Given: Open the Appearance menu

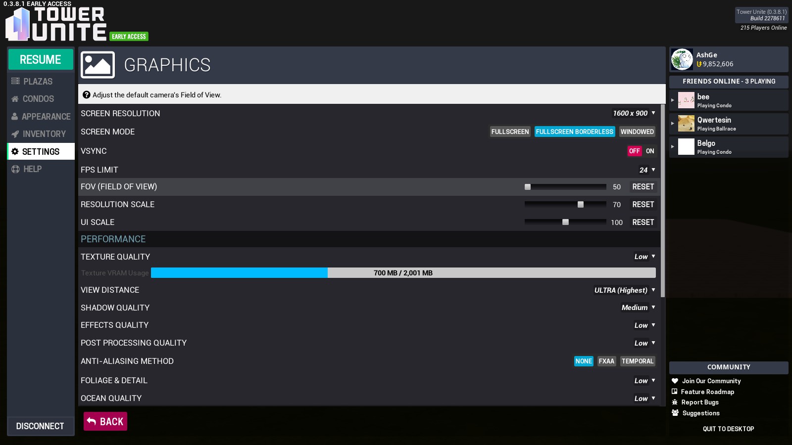Looking at the screenshot, I should click(x=41, y=117).
